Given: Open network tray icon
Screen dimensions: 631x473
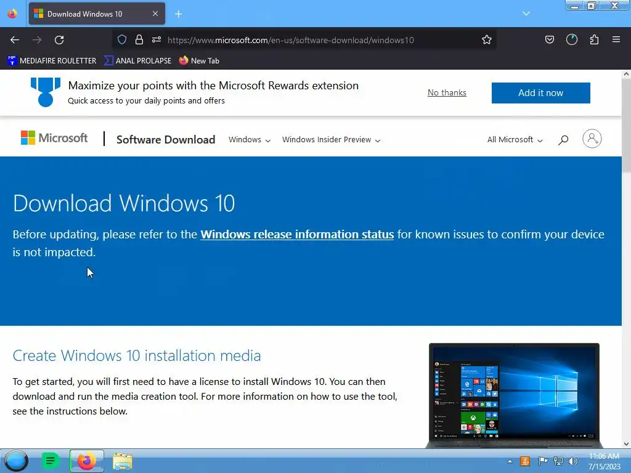Looking at the screenshot, I should click(x=558, y=461).
